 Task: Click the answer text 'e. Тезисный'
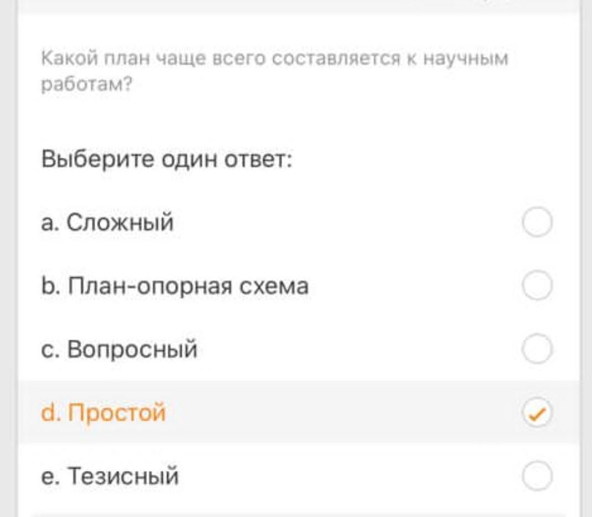110,476
